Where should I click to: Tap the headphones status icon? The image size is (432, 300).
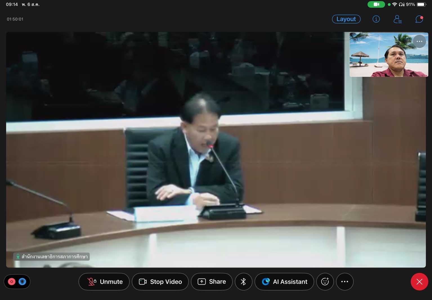(402, 4)
